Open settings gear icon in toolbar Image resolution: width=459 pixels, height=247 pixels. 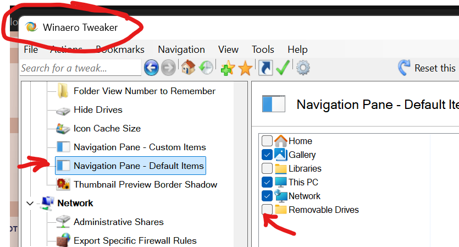(303, 68)
